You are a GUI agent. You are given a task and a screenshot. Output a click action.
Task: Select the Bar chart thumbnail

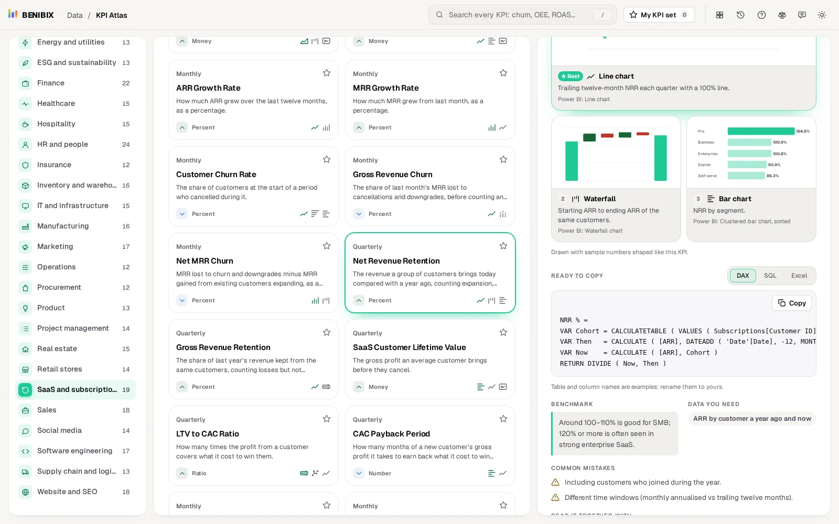coord(751,179)
